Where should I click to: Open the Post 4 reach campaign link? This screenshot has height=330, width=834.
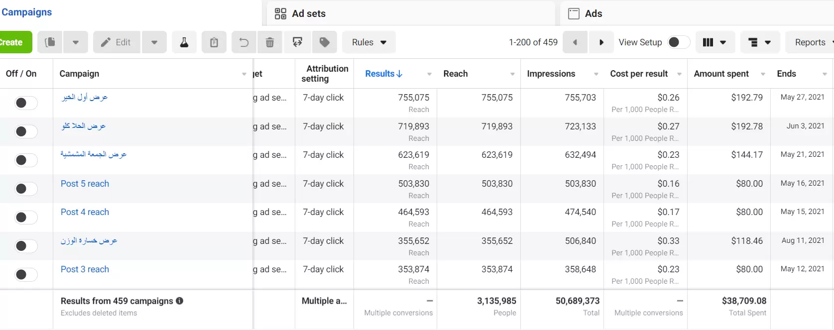[x=85, y=212]
